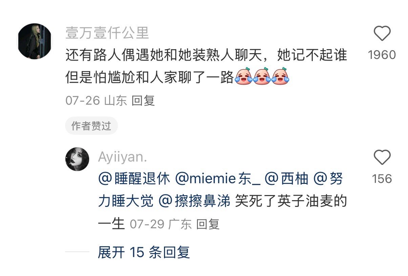Open Ayiiyan.'s profile avatar
This screenshot has height=276, width=408.
pyautogui.click(x=77, y=159)
